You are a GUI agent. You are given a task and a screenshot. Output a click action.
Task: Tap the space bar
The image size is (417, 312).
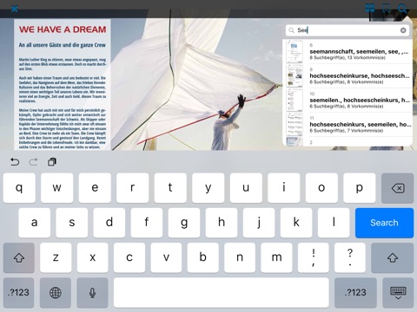222,293
